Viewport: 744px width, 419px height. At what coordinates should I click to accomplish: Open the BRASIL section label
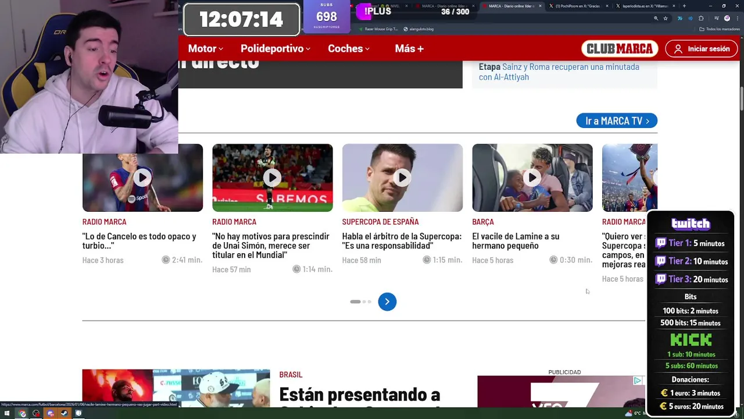tap(291, 375)
